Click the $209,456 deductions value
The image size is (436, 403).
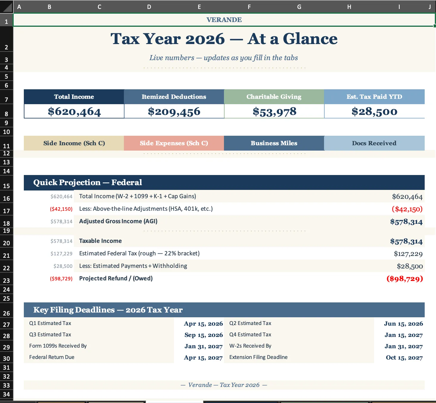coord(174,111)
